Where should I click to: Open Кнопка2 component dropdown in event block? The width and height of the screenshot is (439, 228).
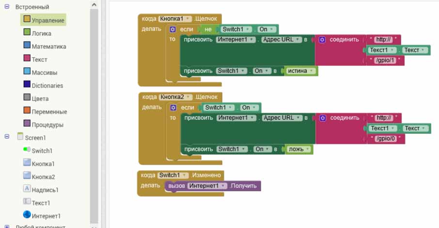(x=189, y=97)
